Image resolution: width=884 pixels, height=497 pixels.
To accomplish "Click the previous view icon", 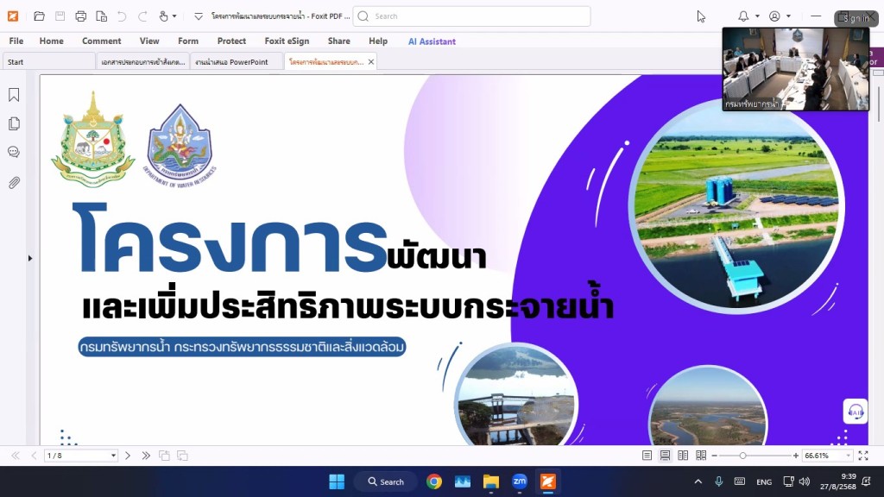I will click(164, 456).
